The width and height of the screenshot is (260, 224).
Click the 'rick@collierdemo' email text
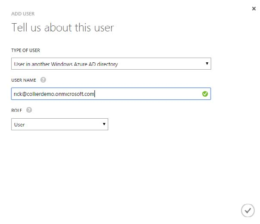click(x=34, y=94)
